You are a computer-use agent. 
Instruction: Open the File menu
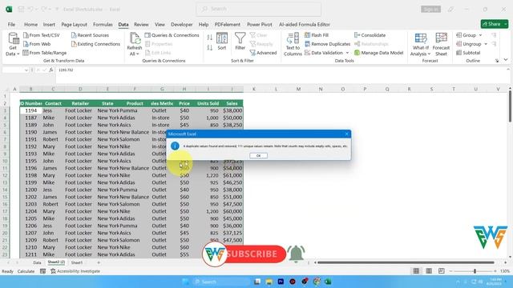click(11, 25)
